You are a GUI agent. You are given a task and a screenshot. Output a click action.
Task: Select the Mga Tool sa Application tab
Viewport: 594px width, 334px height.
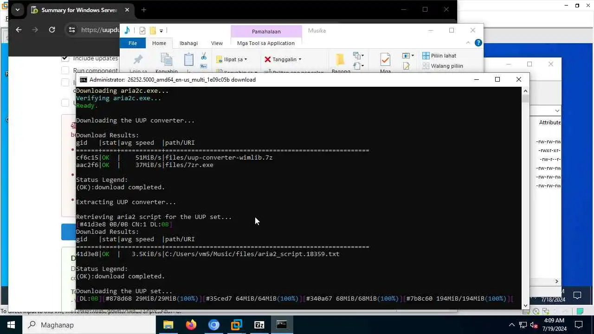pos(266,43)
